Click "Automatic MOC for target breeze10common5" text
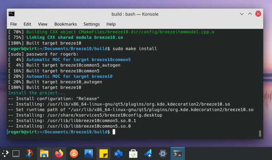This screenshot has width=272, height=160. 79,60
